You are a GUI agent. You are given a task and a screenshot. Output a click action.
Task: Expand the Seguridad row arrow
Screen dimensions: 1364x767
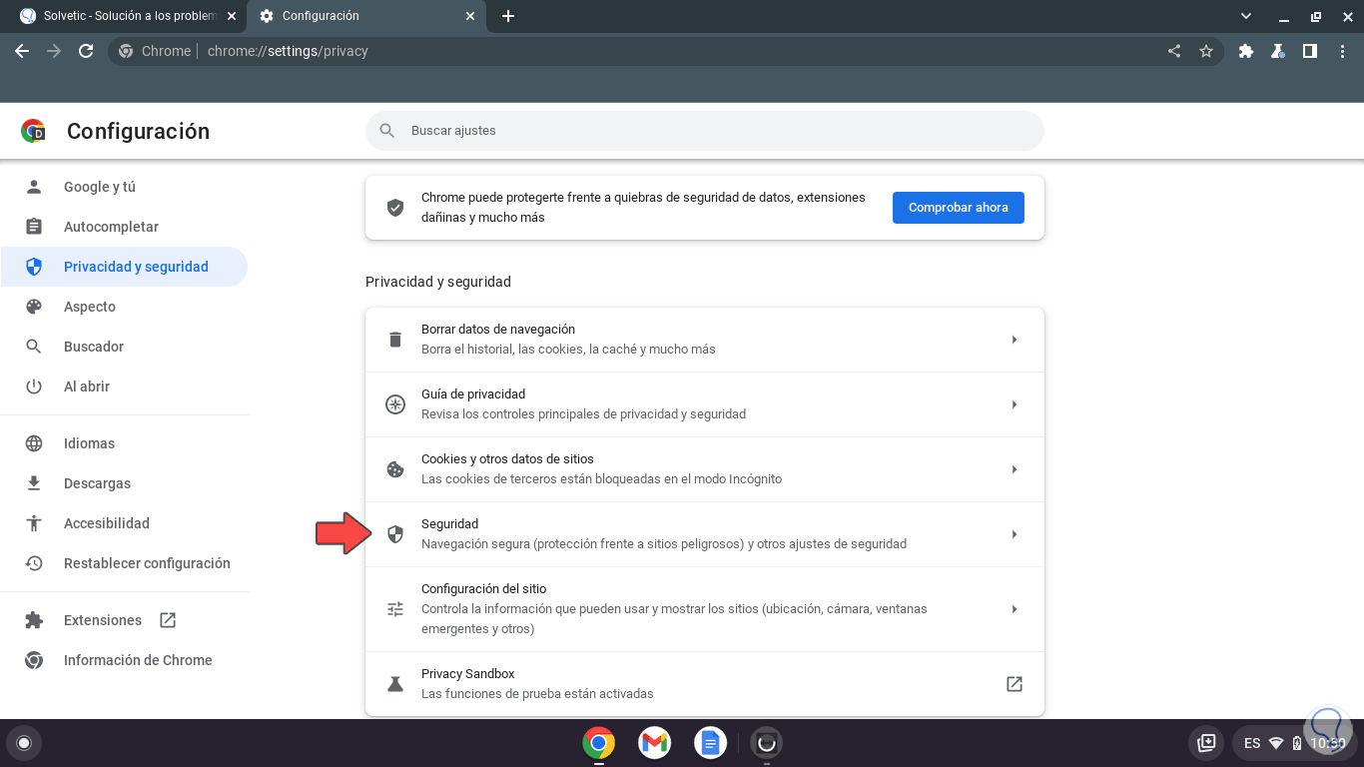pyautogui.click(x=1015, y=534)
